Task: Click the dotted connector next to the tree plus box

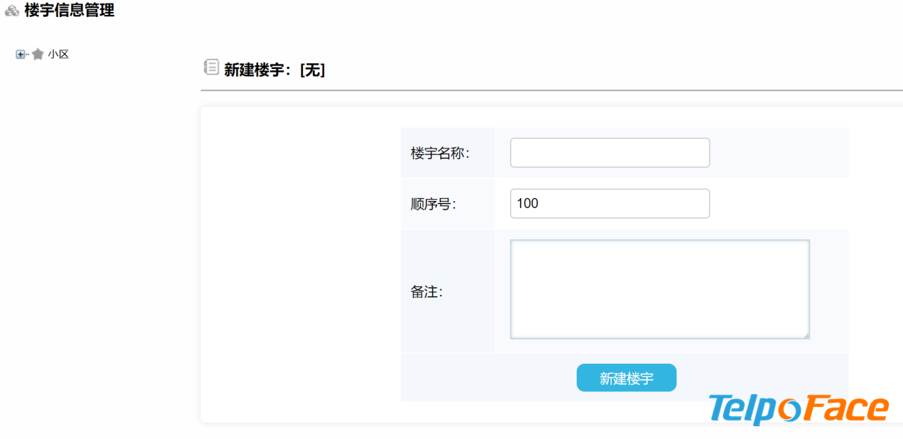Action: 28,54
